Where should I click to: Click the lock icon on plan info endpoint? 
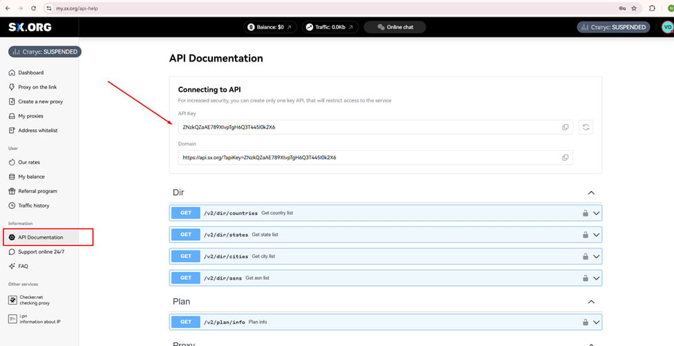pos(585,322)
